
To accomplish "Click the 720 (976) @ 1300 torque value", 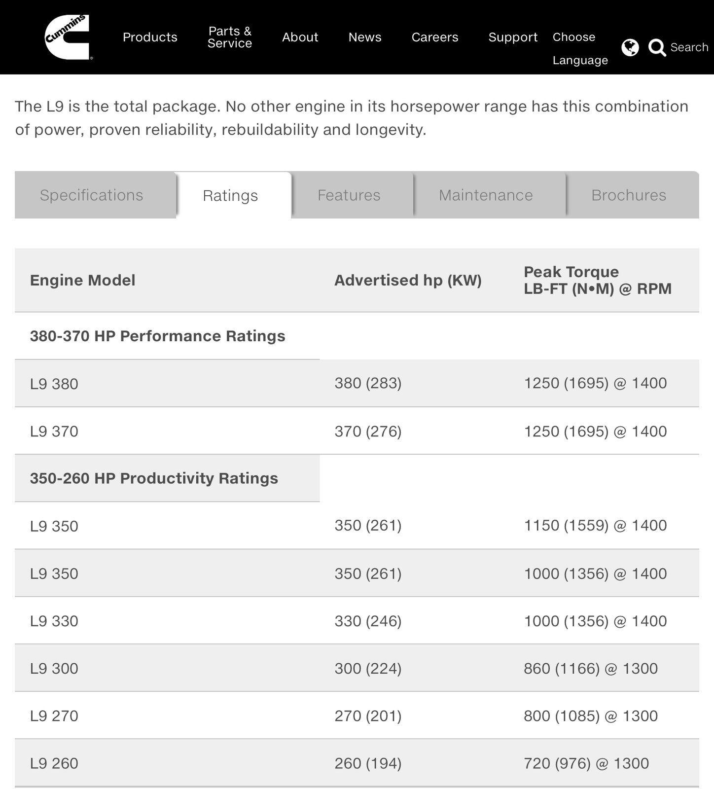I will click(586, 763).
